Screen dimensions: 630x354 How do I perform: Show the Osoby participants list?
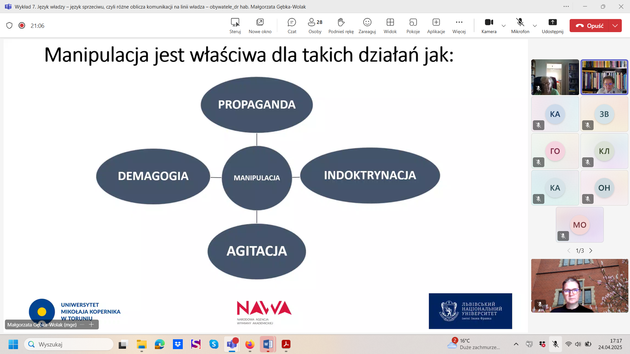pos(315,26)
